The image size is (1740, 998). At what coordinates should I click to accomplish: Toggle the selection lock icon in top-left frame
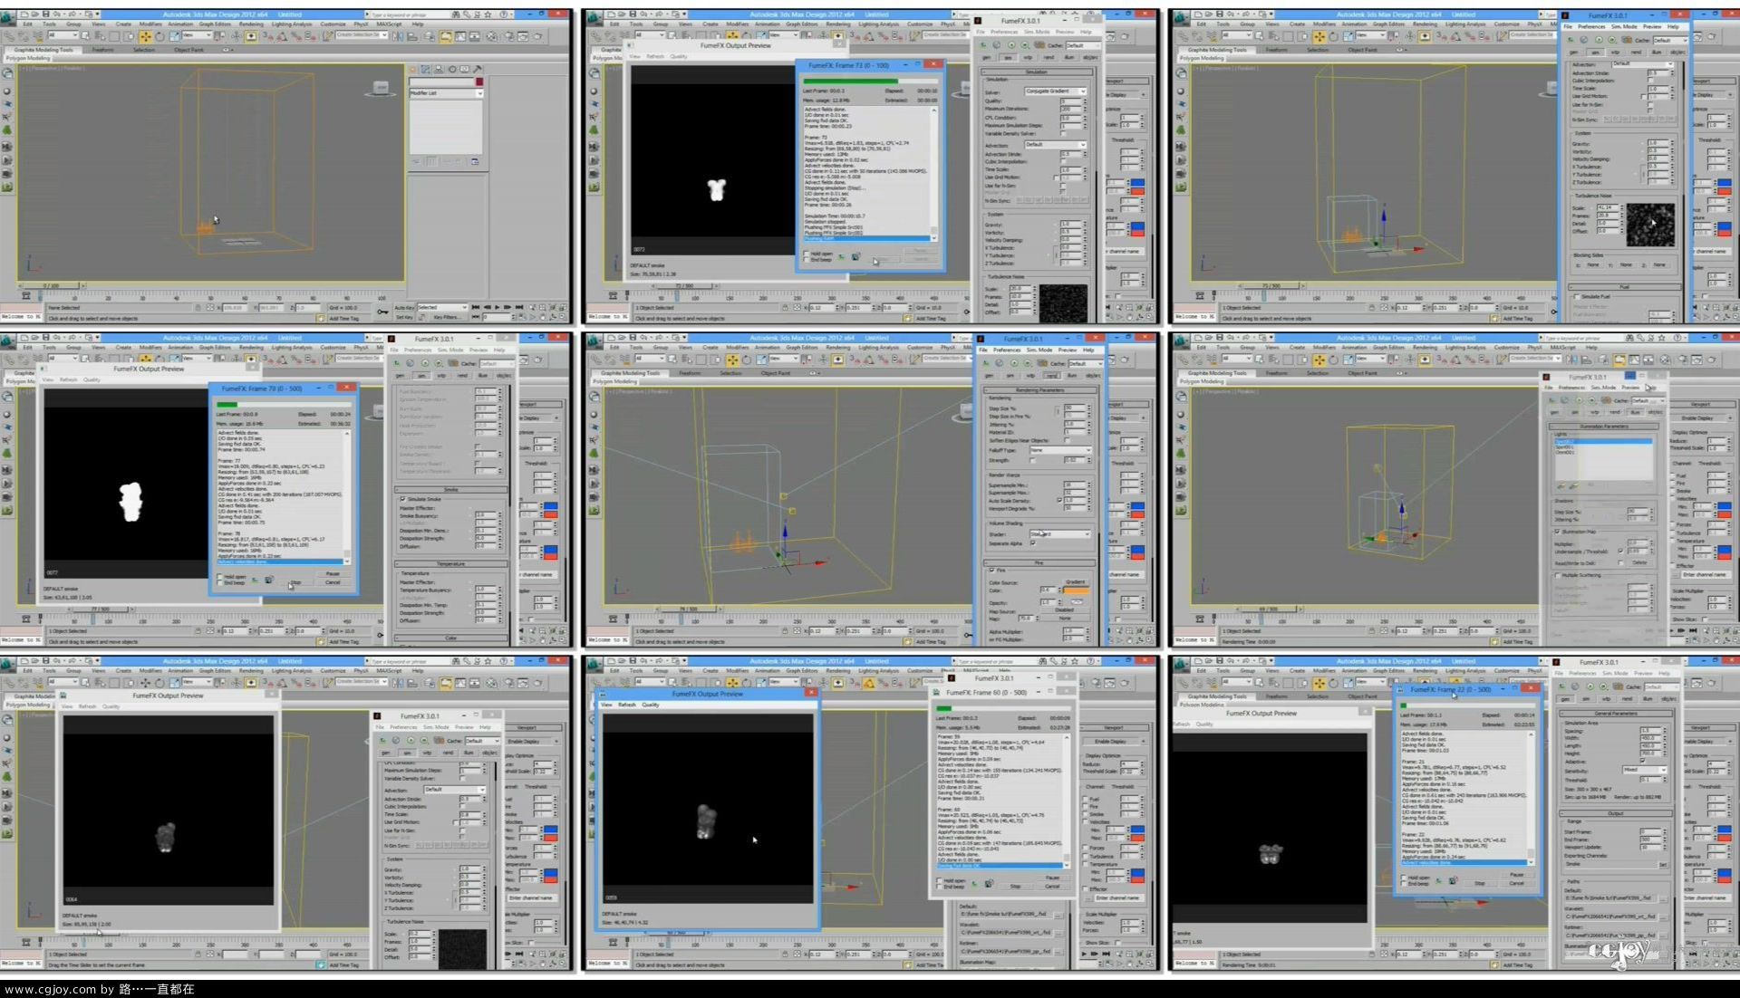coord(198,308)
